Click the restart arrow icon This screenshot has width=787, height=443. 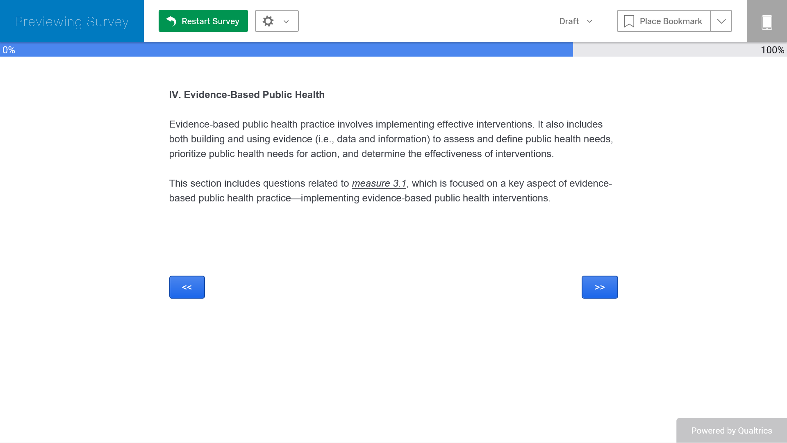coord(171,21)
